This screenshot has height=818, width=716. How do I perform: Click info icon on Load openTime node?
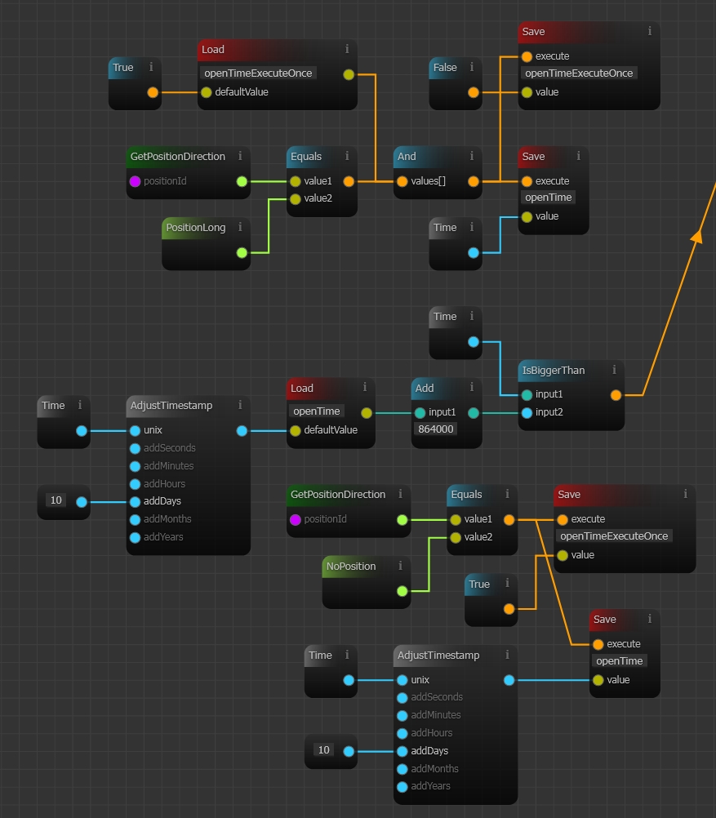coord(365,388)
